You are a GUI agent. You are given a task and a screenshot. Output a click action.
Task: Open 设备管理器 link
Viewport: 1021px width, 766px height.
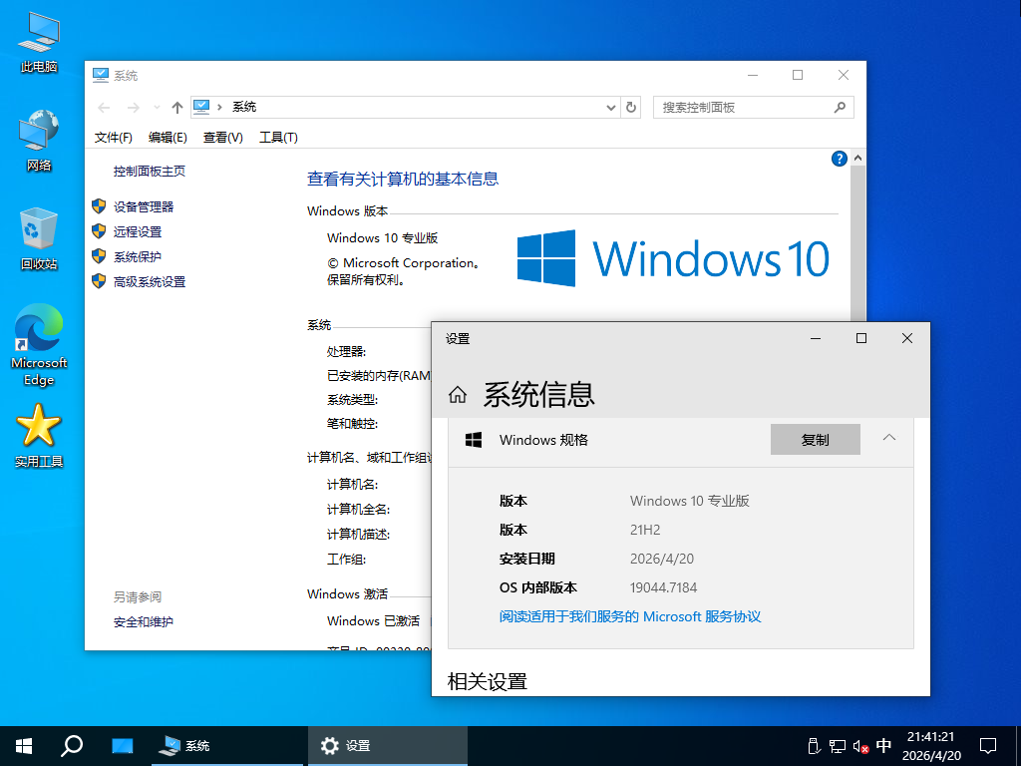tap(144, 207)
